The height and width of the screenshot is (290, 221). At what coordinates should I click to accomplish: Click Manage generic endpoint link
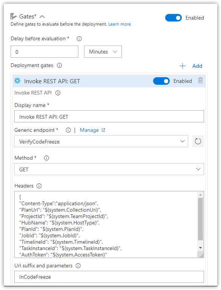[92, 130]
